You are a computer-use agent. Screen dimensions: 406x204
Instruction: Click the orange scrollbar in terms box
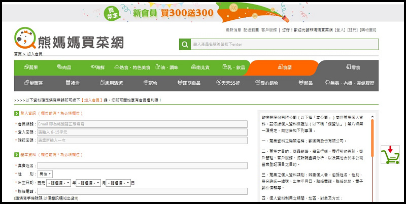pos(373,138)
